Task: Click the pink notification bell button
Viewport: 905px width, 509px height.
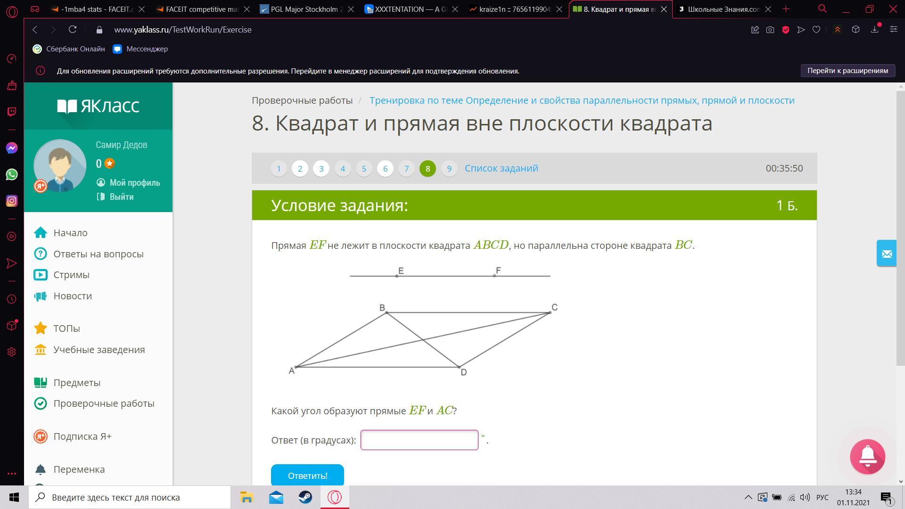Action: [867, 456]
